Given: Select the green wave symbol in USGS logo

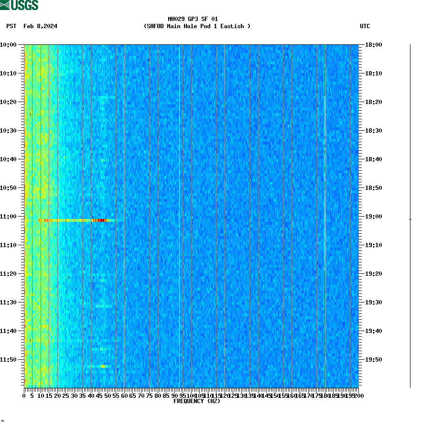Looking at the screenshot, I should [5, 5].
